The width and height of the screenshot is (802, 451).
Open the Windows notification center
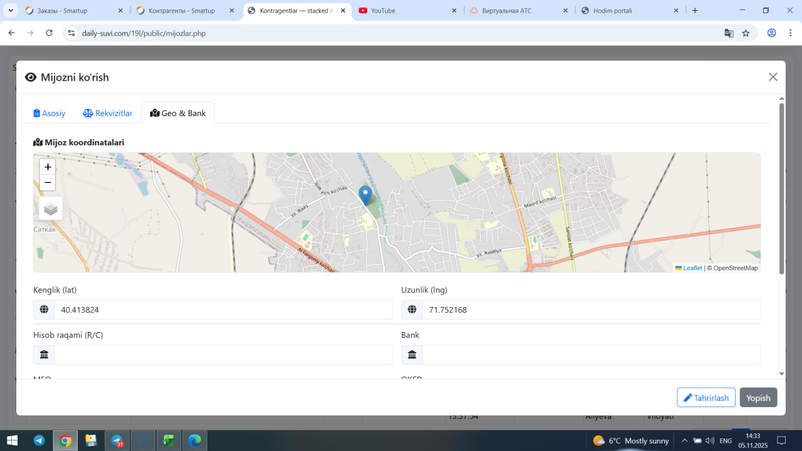781,440
